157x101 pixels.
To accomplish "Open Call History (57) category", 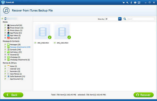I will 16,52.
